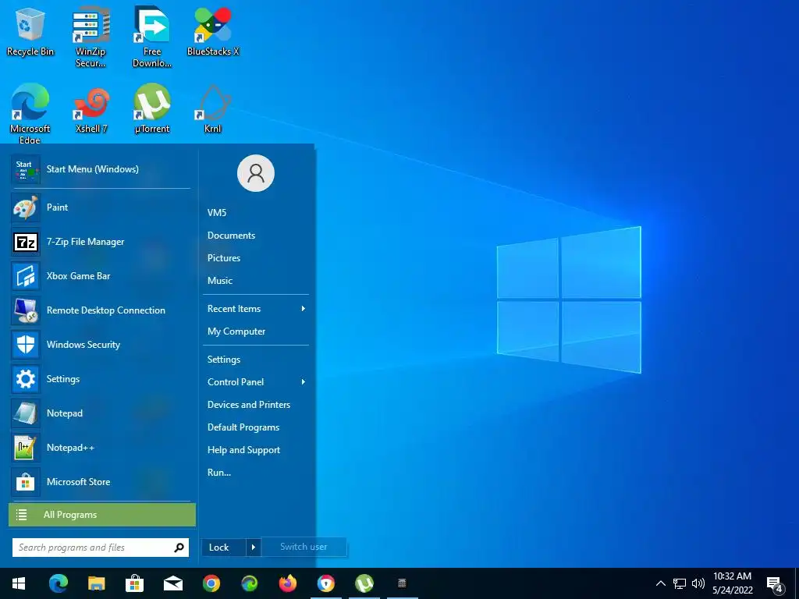Click the volume speaker tray icon
This screenshot has height=599, width=799.
click(x=698, y=583)
